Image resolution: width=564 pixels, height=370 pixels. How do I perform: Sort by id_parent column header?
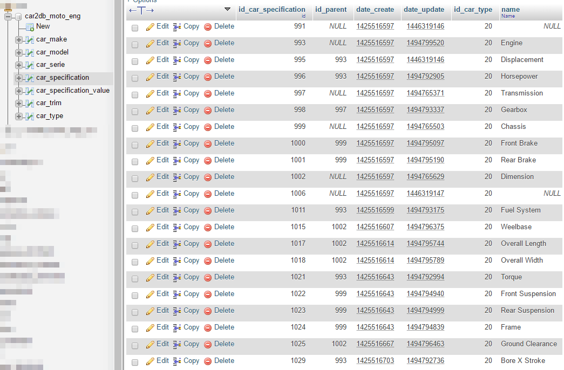point(331,10)
